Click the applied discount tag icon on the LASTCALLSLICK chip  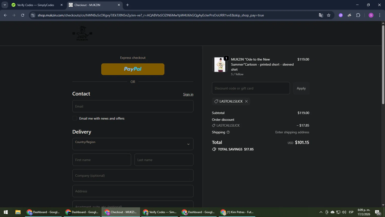pos(216,101)
